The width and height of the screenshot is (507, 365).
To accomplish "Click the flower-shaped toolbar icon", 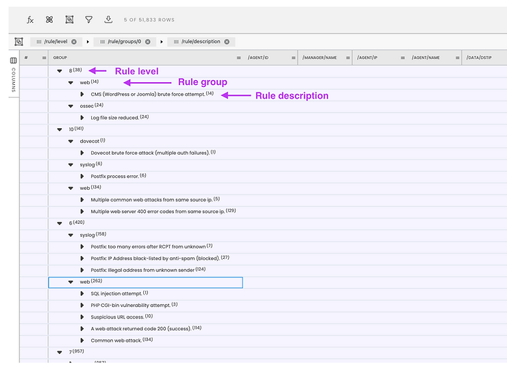I will (49, 20).
